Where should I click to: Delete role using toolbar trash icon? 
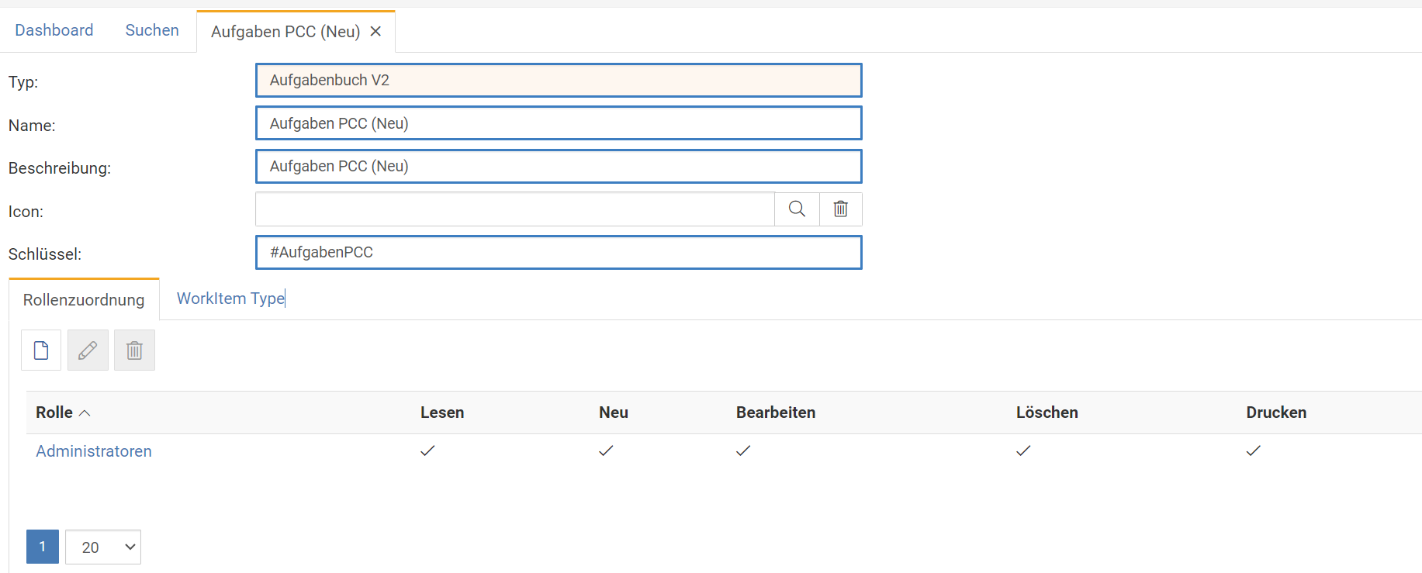pos(134,350)
